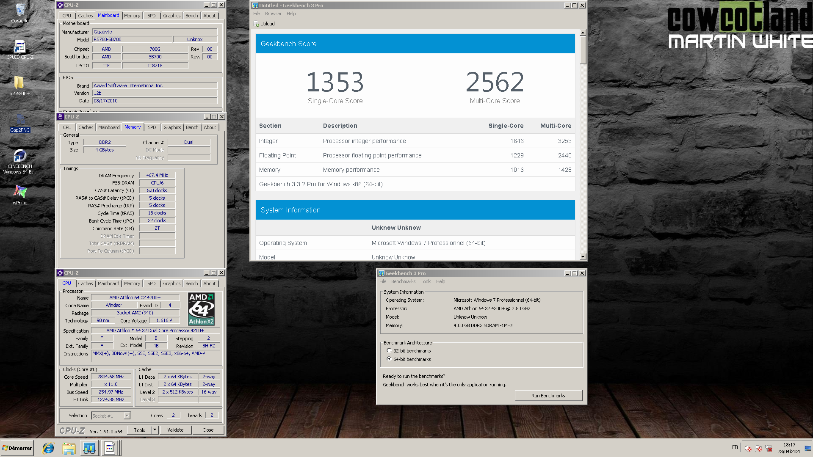Viewport: 813px width, 457px height.
Task: Open Action Center flag tray icon
Action: click(758, 449)
